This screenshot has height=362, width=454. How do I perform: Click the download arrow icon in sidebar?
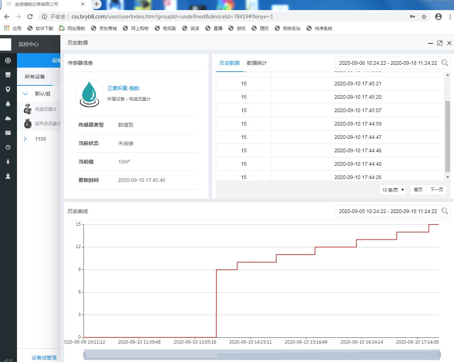[8, 162]
